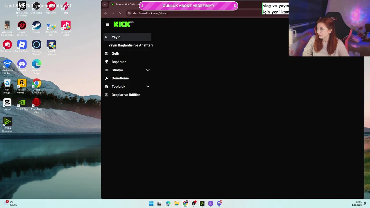
Task: Open the weather widget showing 0°C
Action: 11,203
